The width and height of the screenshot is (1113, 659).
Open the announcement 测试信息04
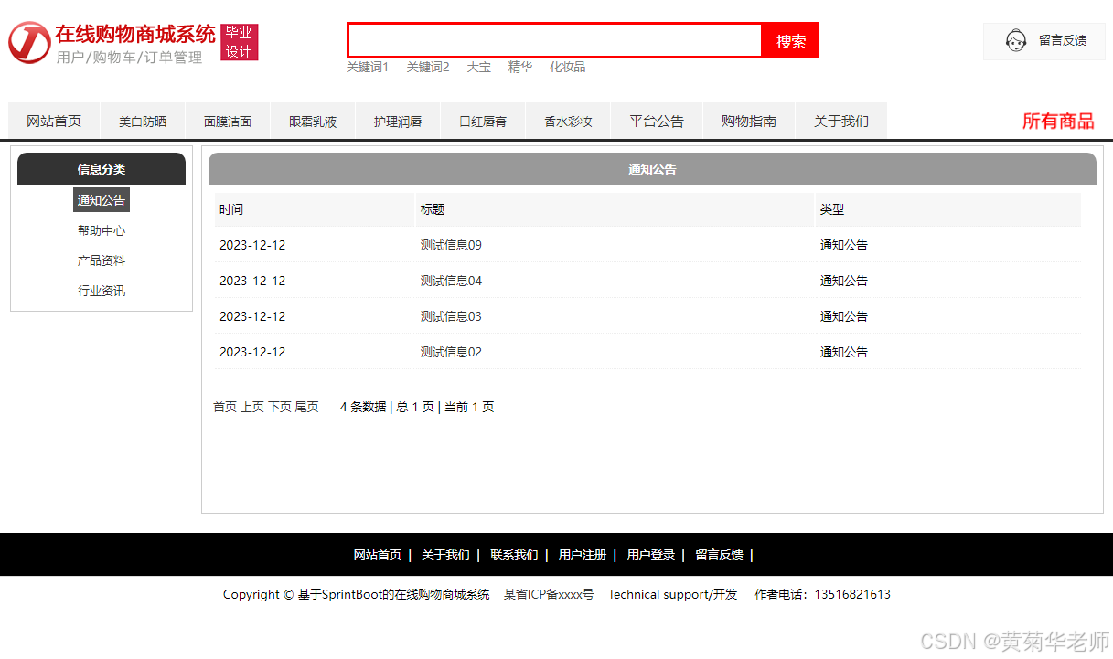click(x=451, y=281)
